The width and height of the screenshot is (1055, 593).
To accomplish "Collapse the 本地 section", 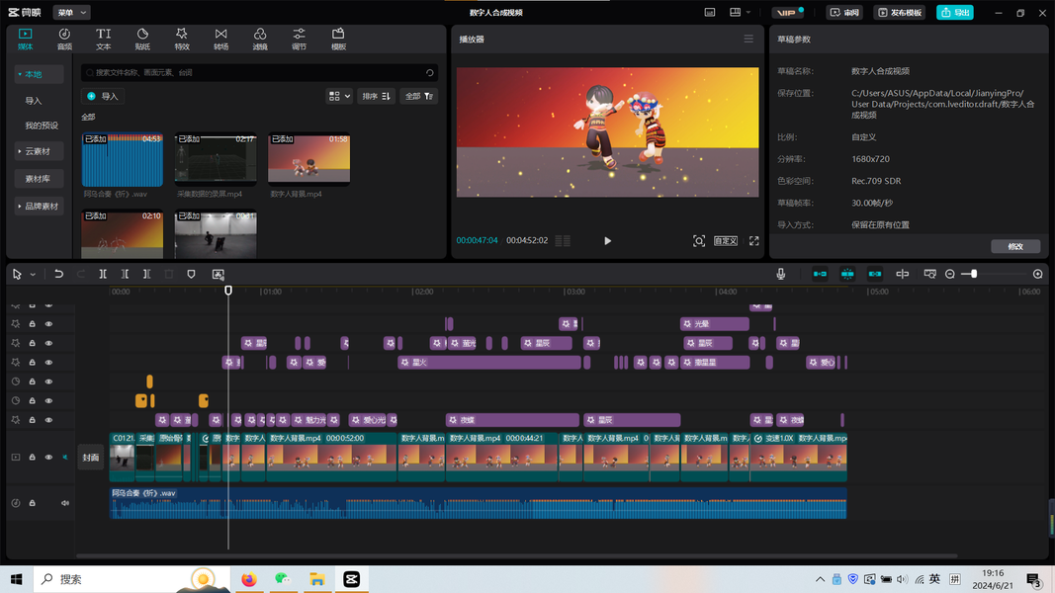I will pos(39,74).
